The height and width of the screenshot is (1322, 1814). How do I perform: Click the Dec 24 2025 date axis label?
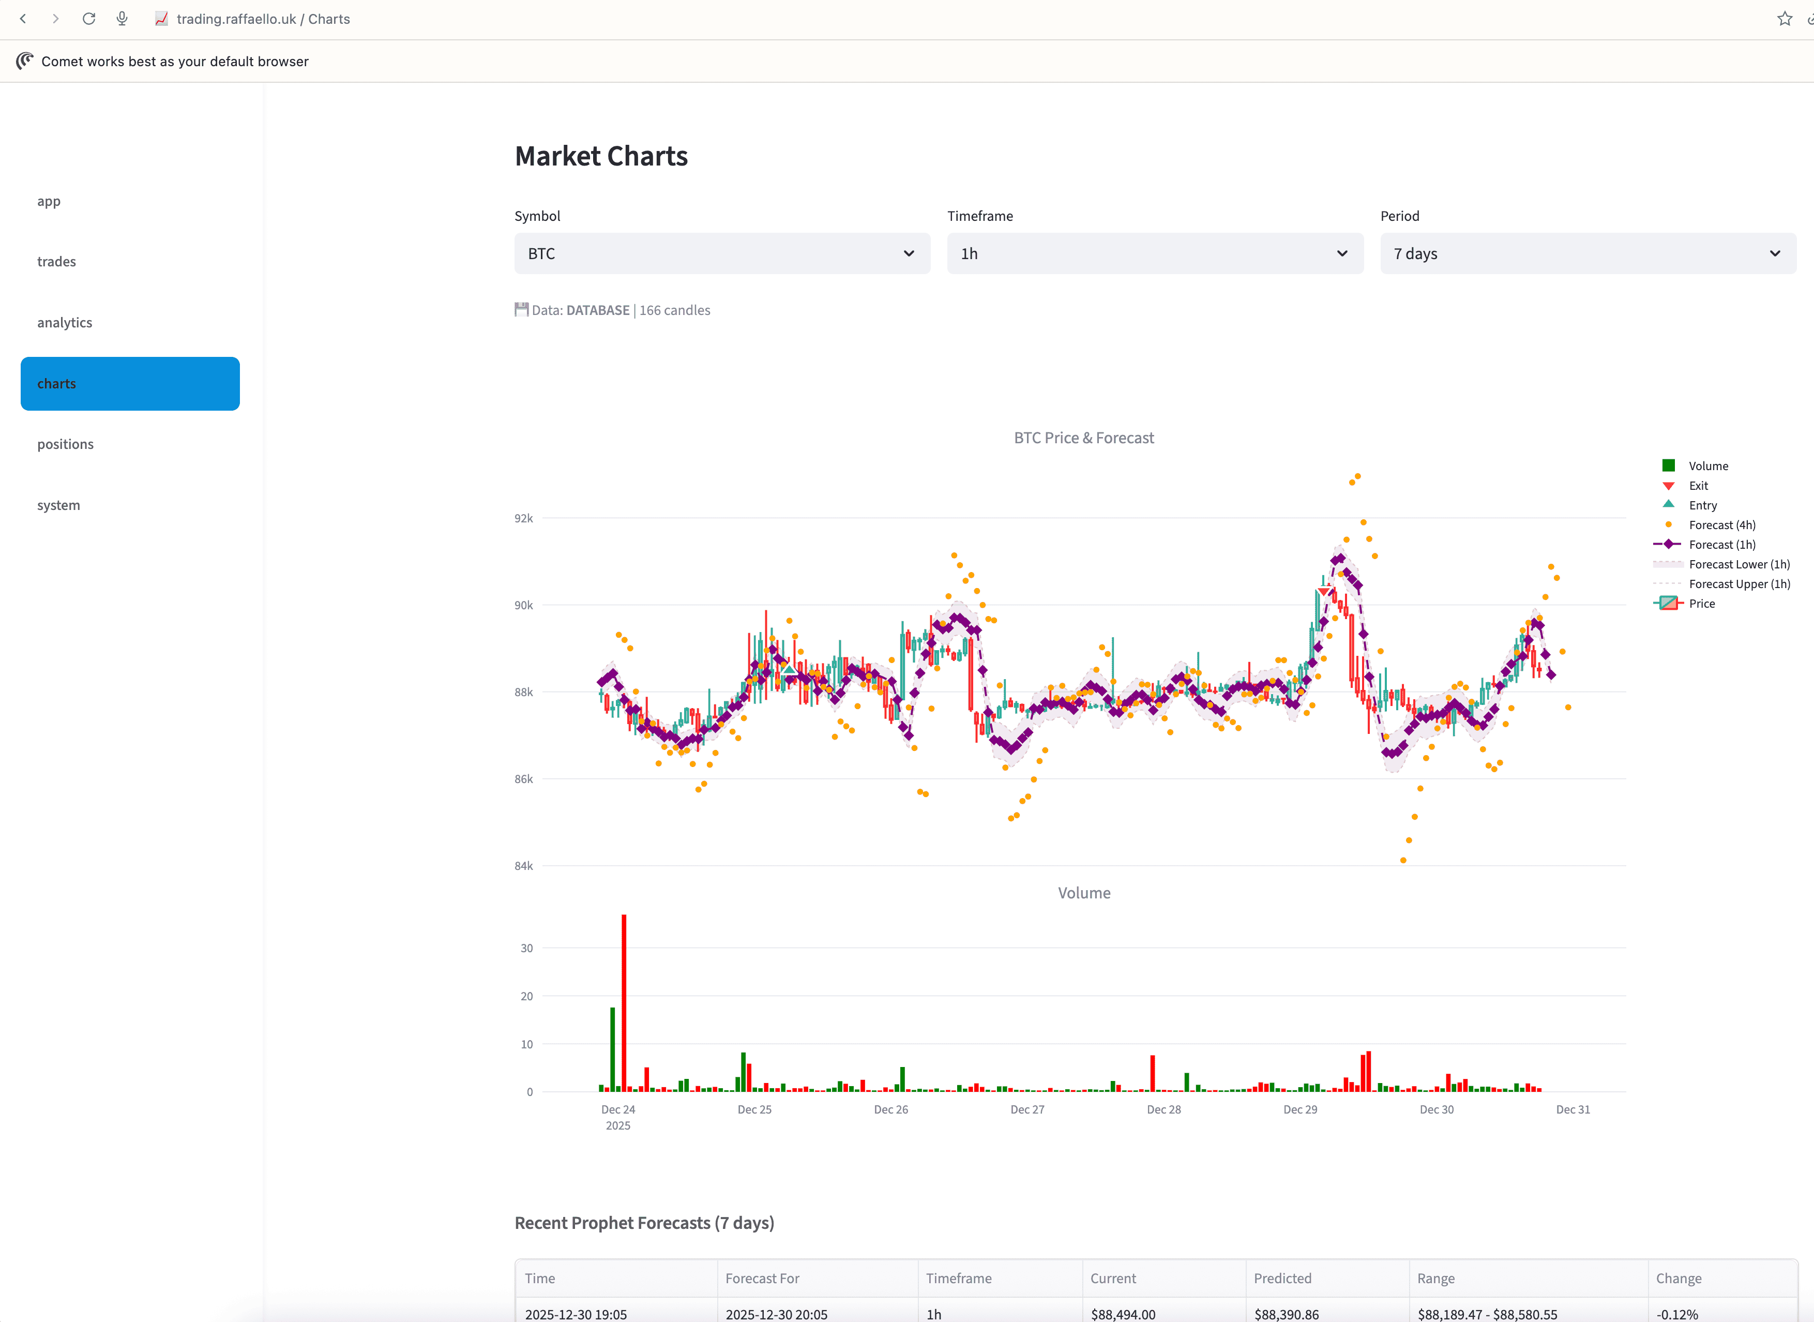pos(618,1117)
